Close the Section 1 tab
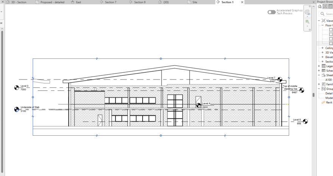The height and width of the screenshot is (176, 333). pos(242,2)
